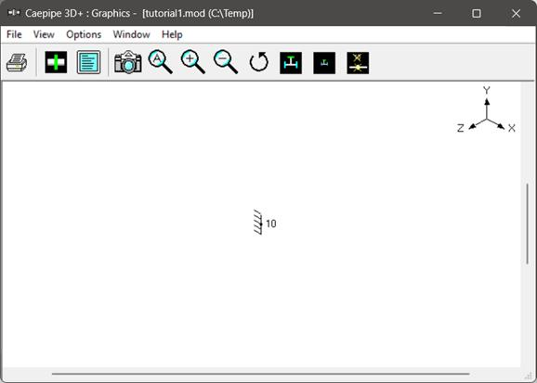Open the Layout window via green pipe icon

(56, 62)
